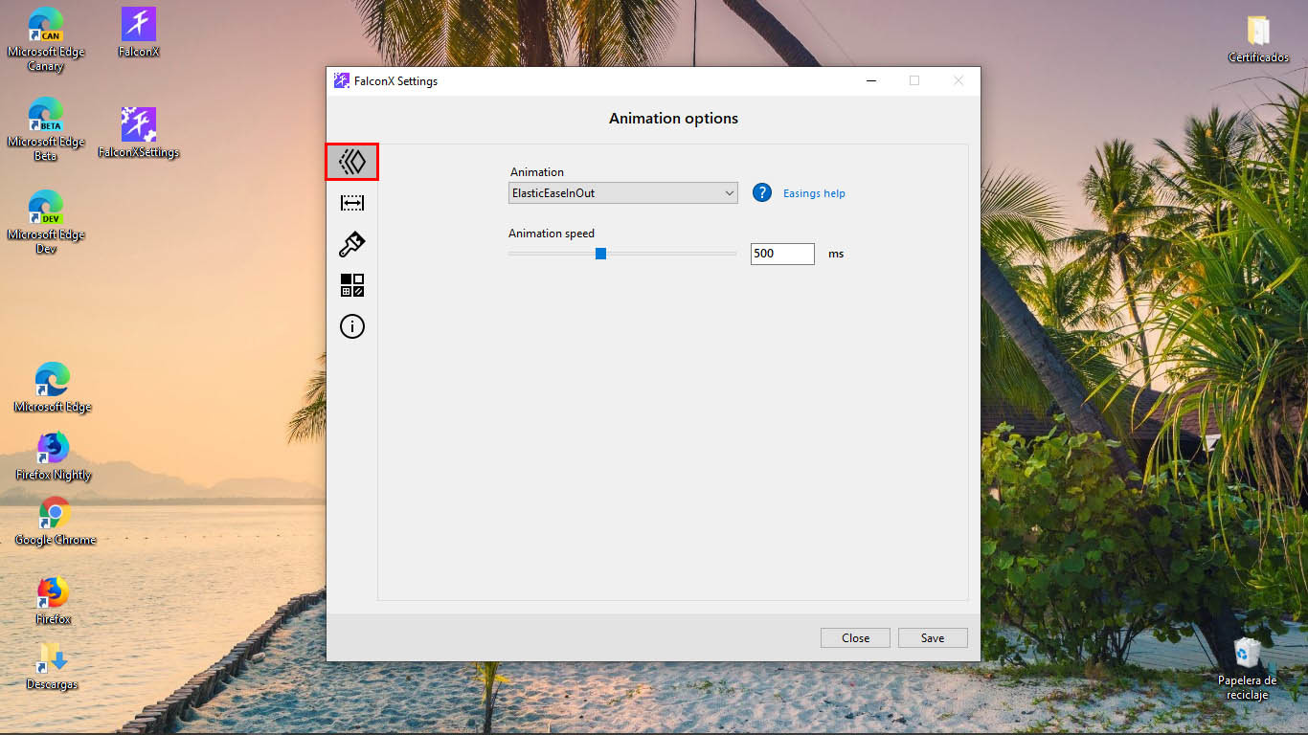Open the Animation options sidebar tab
This screenshot has height=735, width=1308.
pyautogui.click(x=352, y=162)
